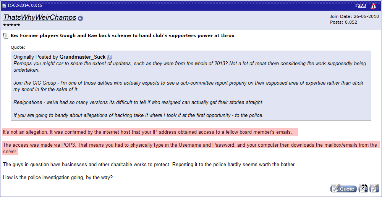The height and width of the screenshot is (197, 382).
Task: Click the post title about Gough and Rae
Action: tap(123, 35)
